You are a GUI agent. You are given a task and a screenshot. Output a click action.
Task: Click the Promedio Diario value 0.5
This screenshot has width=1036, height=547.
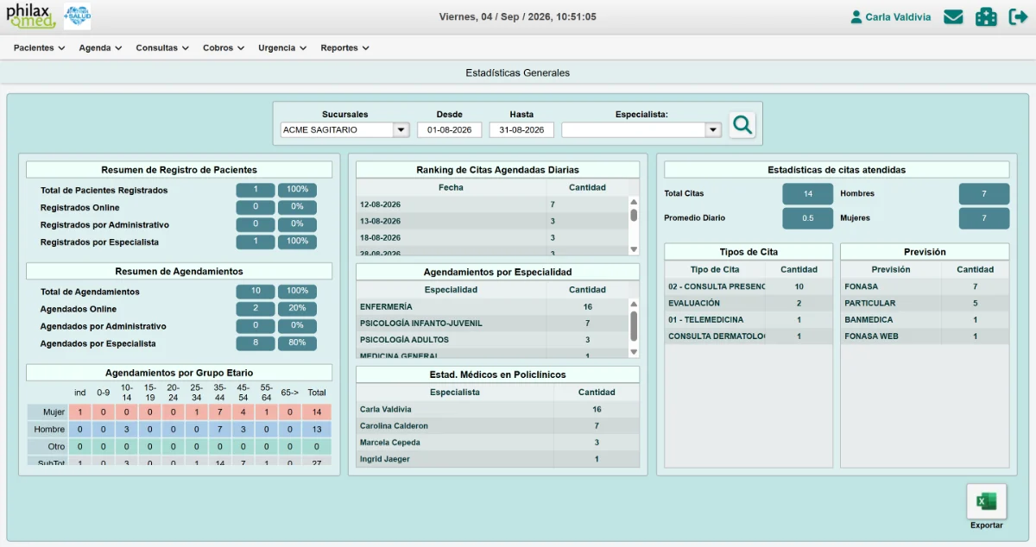pyautogui.click(x=808, y=218)
